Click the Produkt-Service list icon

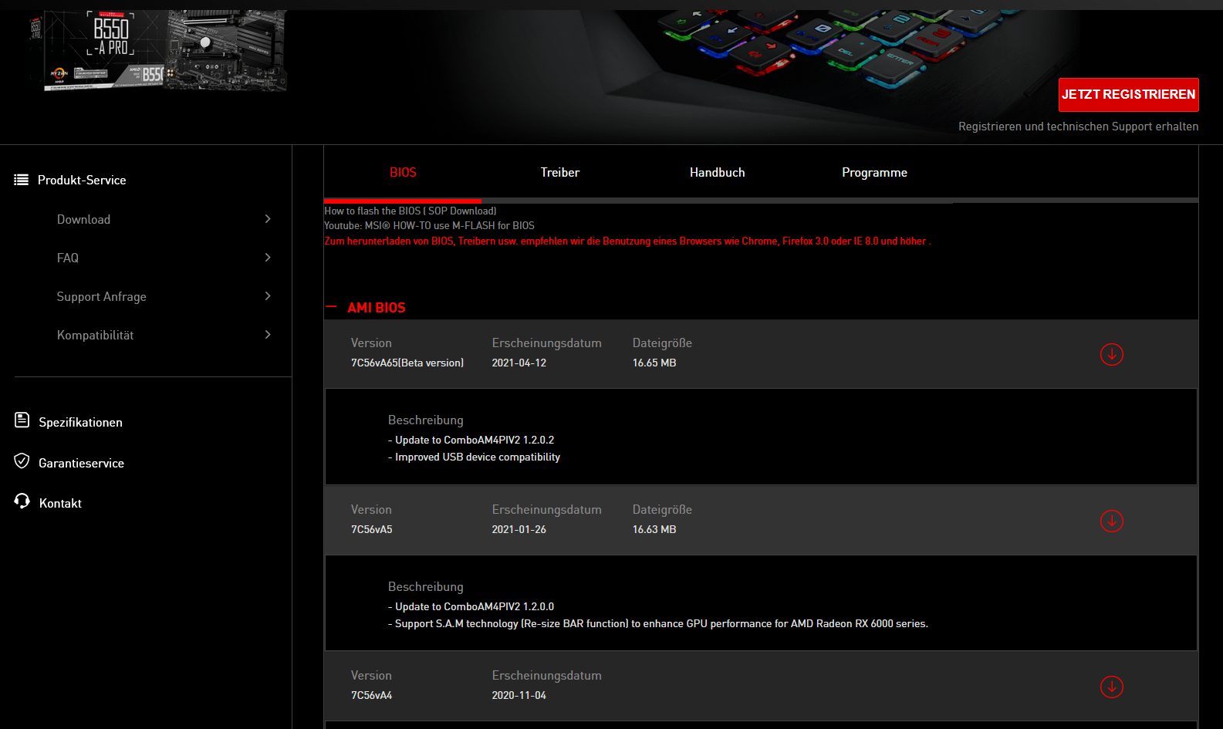22,180
